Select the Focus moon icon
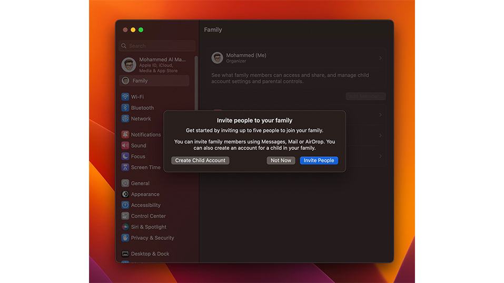This screenshot has width=504, height=283. point(125,156)
